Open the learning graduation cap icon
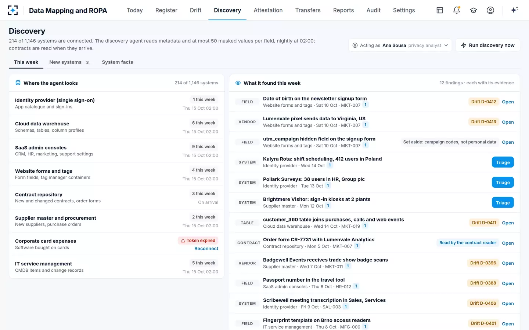This screenshot has width=529, height=330. [x=474, y=10]
